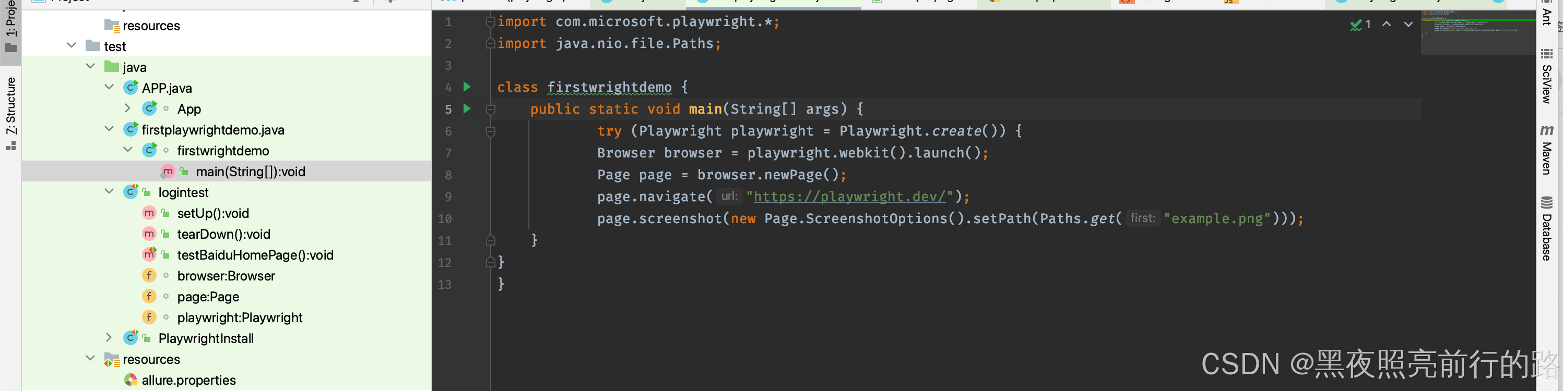Click method icon beside setUp()
This screenshot has height=391, width=1563.
click(149, 213)
